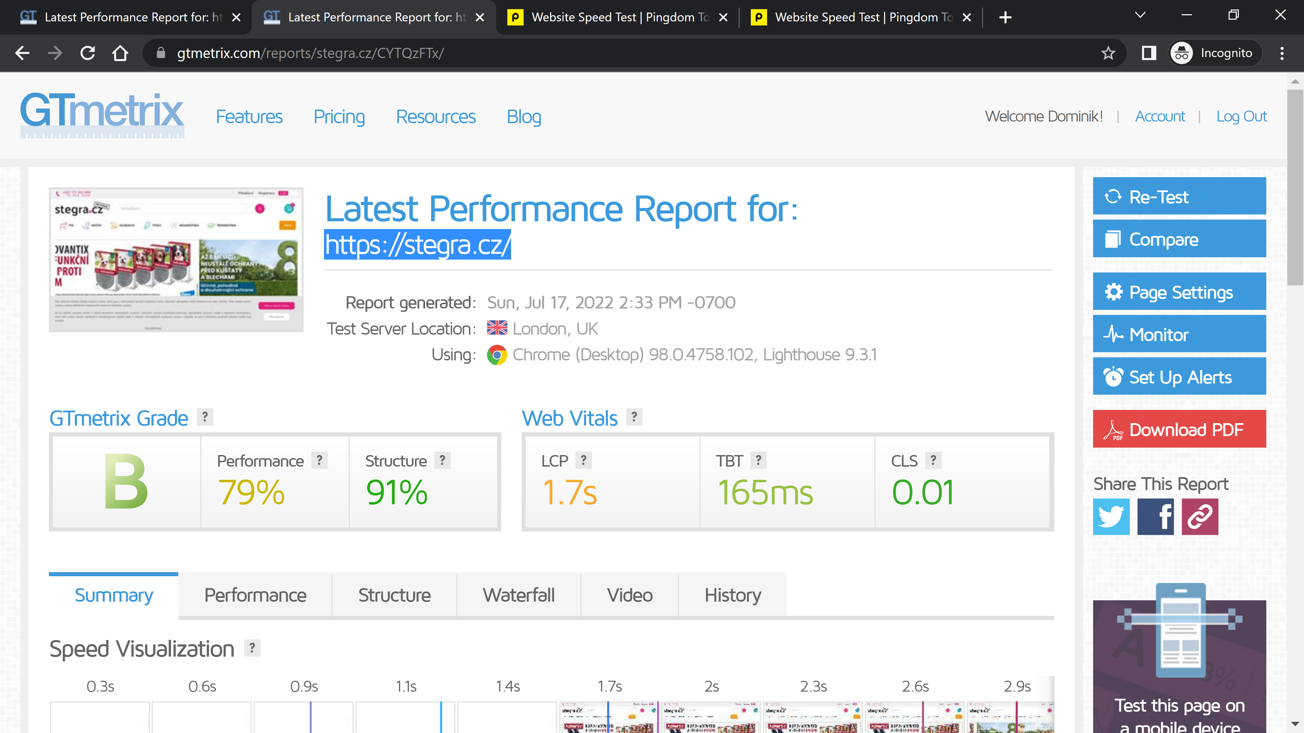Open the Web Vitals help question mark
Screen dimensions: 1304x733
[x=634, y=417]
